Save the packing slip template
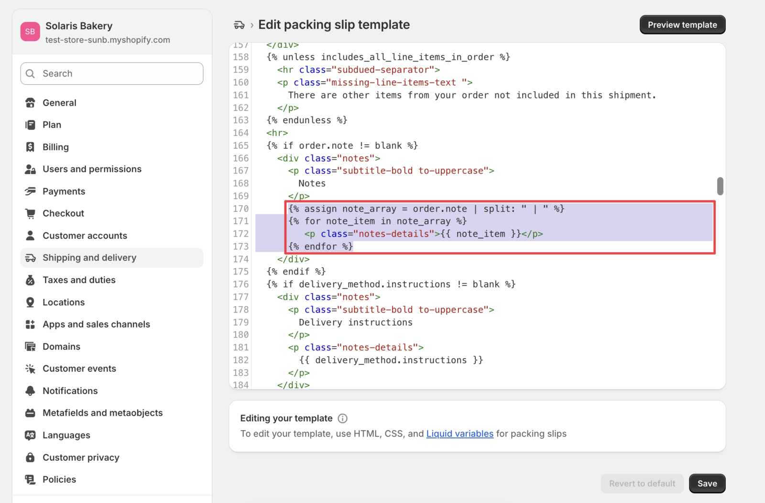765x503 pixels. 707,483
